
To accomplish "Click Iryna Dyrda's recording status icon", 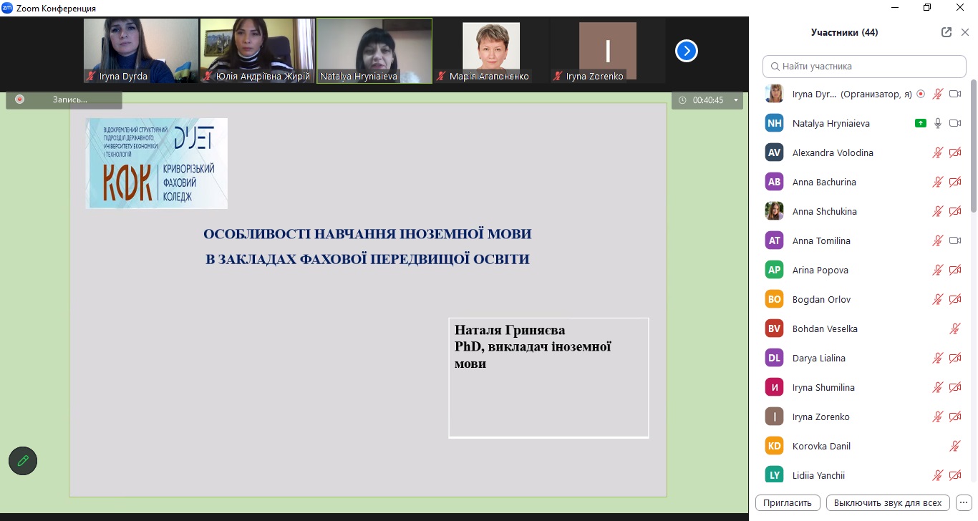I will click(x=921, y=94).
